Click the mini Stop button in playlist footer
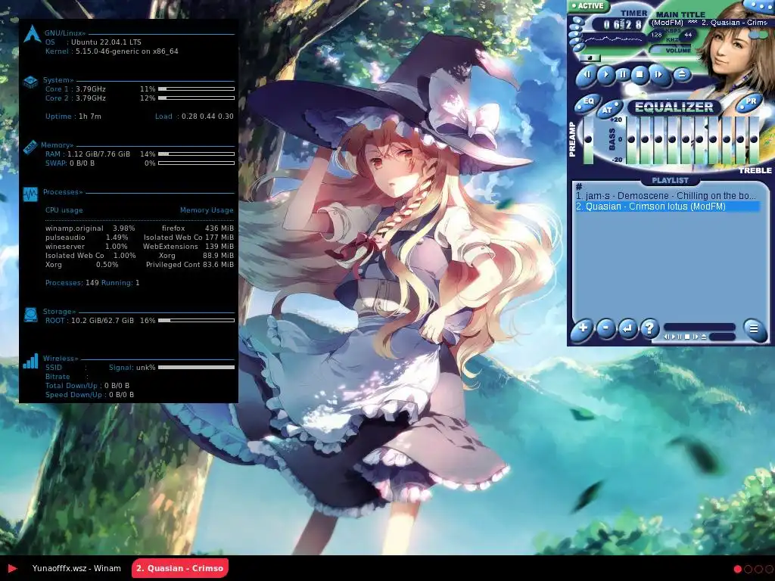 [x=687, y=337]
